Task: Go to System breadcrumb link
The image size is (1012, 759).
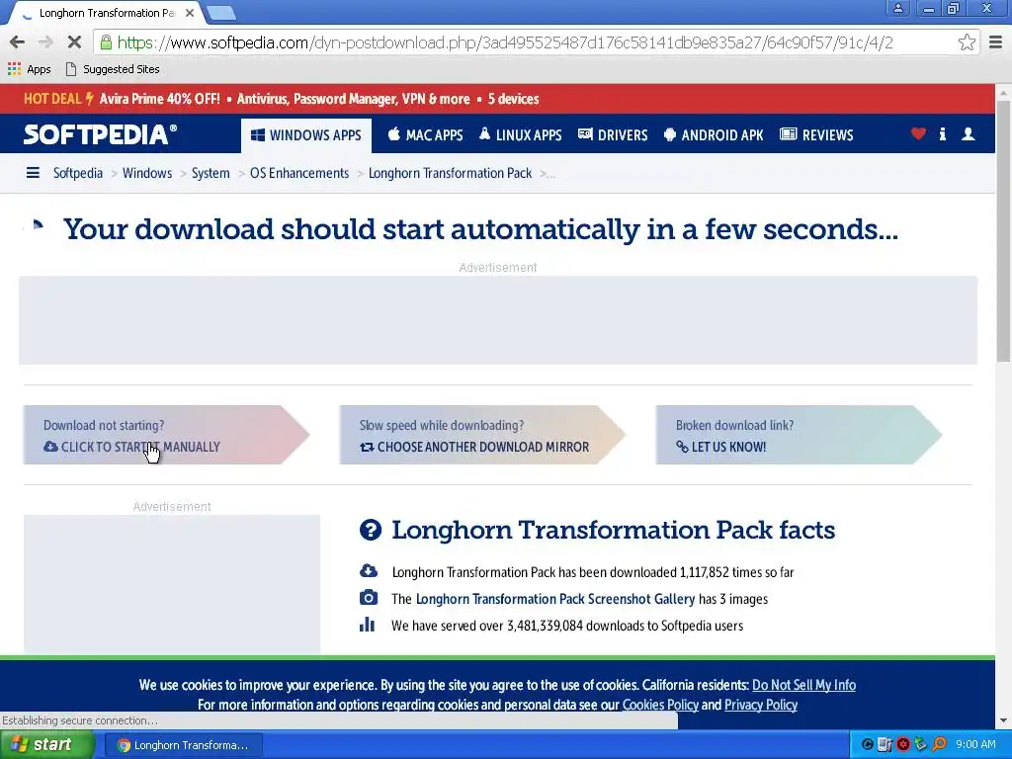Action: pos(211,173)
